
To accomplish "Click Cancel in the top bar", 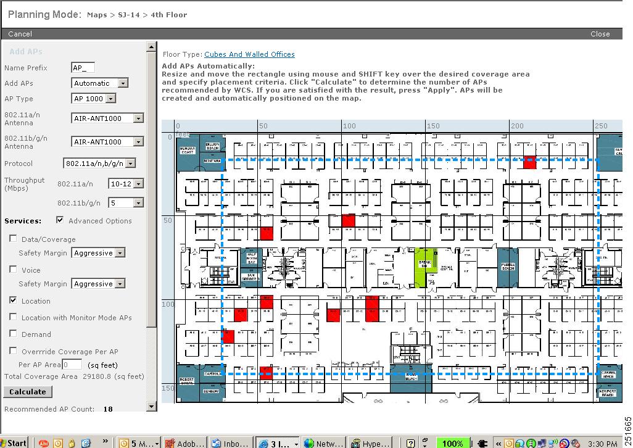I will 19,34.
